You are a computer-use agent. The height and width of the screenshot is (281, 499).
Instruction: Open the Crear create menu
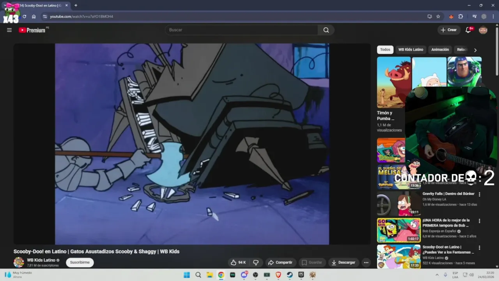tap(448, 30)
